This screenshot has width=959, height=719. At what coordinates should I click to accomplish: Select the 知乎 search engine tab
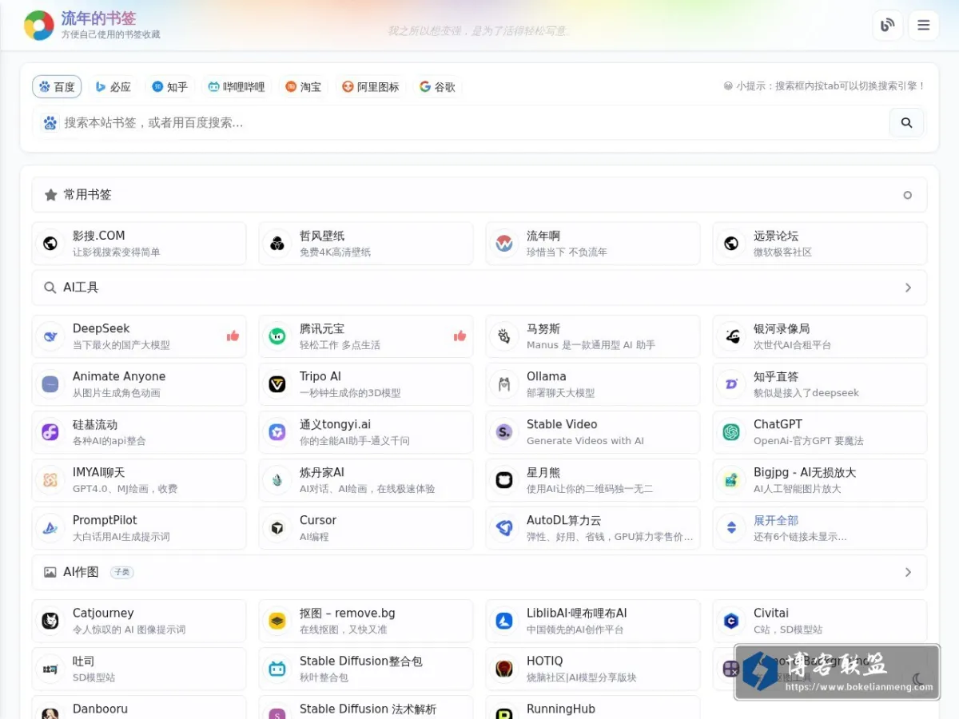(x=169, y=86)
